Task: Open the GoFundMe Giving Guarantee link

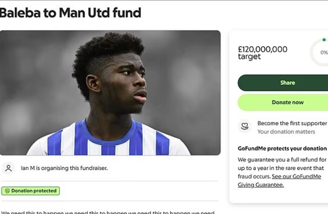Action: pos(279,180)
